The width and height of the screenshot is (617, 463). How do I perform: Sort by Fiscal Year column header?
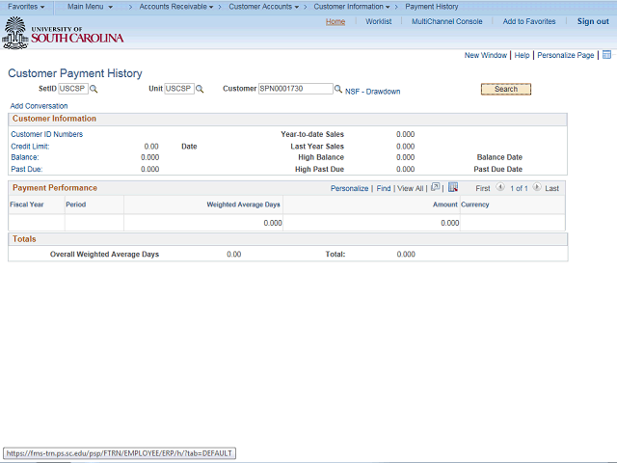click(27, 204)
